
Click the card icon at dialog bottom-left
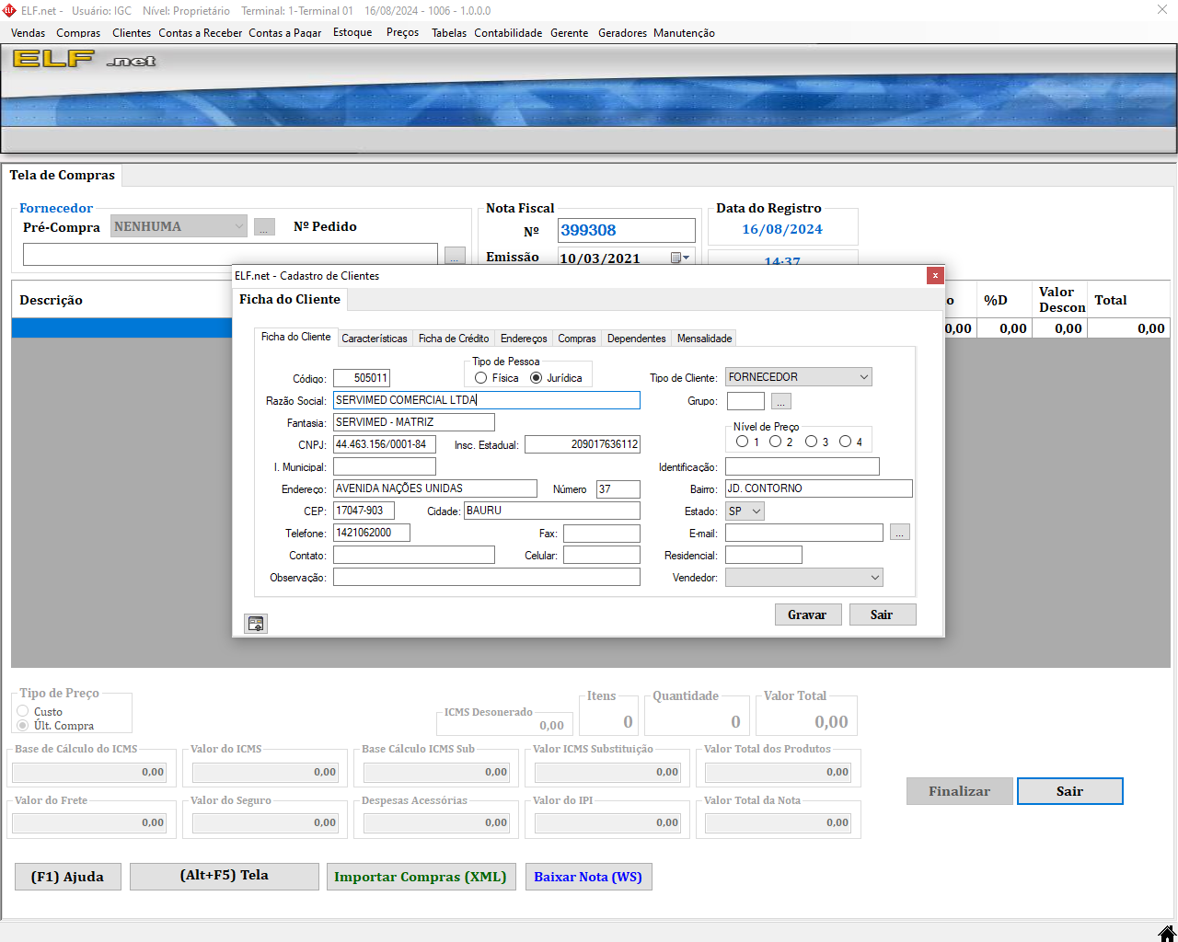tap(256, 624)
